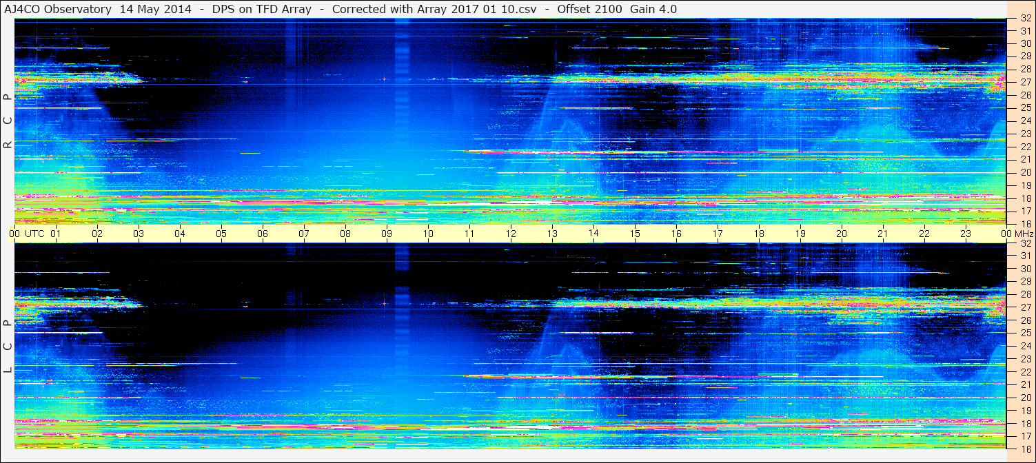Image resolution: width=1036 pixels, height=463 pixels.
Task: Click the 09 hour mark on UTC axis
Action: 387,234
